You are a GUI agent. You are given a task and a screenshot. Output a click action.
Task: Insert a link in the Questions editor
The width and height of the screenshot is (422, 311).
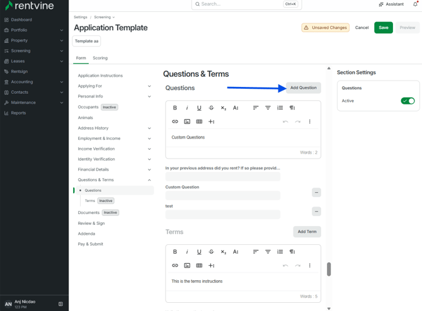175,122
